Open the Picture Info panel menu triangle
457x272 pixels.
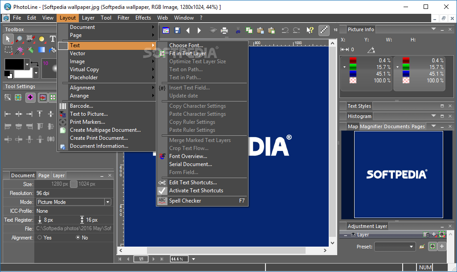coord(433,29)
